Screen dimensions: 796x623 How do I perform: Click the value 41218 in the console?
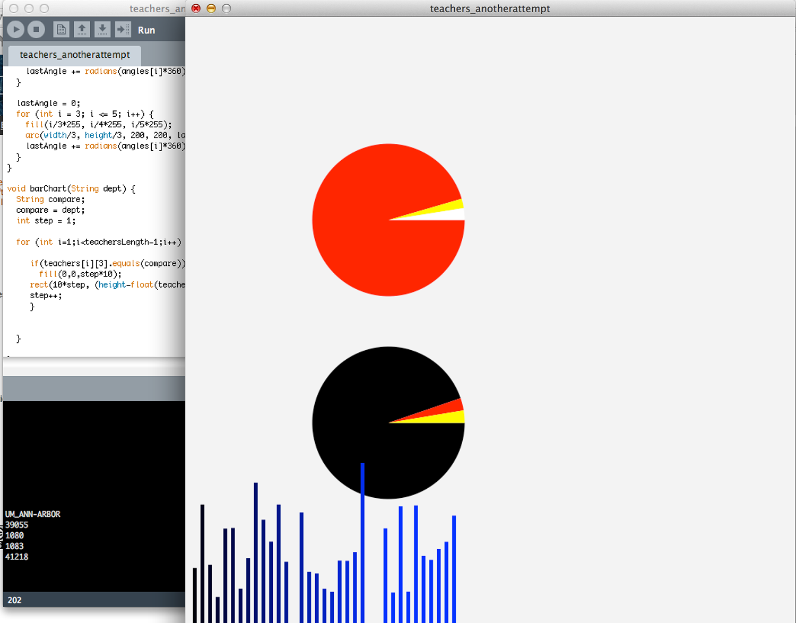18,557
